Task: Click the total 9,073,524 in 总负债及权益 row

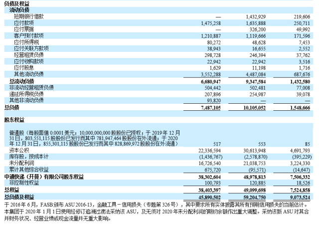Action: pyautogui.click(x=300, y=198)
